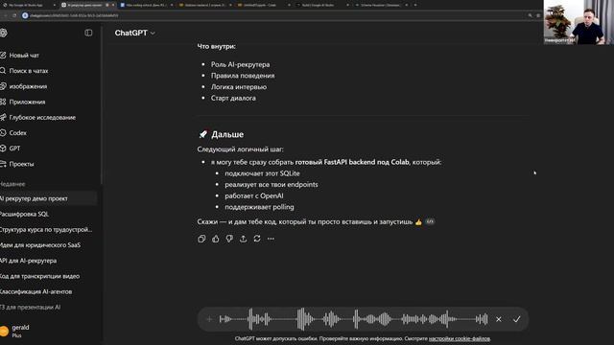Click the Codex clock-style icon
Image resolution: width=614 pixels, height=345 pixels.
[x=3, y=133]
